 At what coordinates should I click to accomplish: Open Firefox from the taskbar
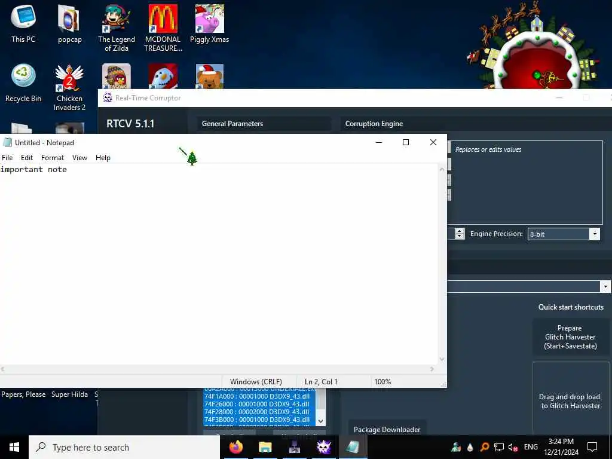coord(235,447)
